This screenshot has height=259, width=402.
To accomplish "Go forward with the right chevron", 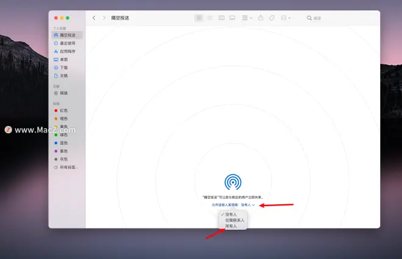I will (x=104, y=18).
